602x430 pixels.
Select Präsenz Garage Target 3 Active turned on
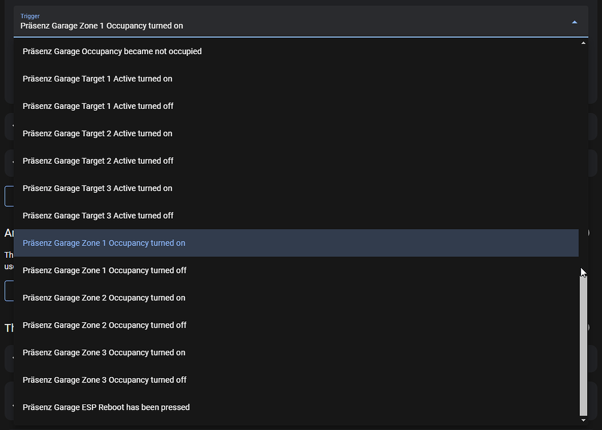(97, 188)
